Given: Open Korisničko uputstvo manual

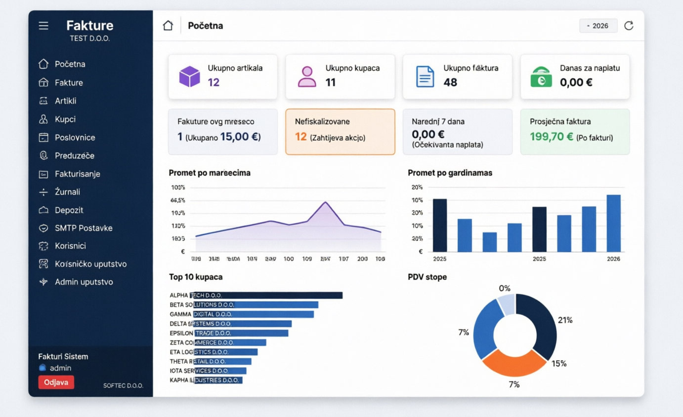Looking at the screenshot, I should [91, 264].
